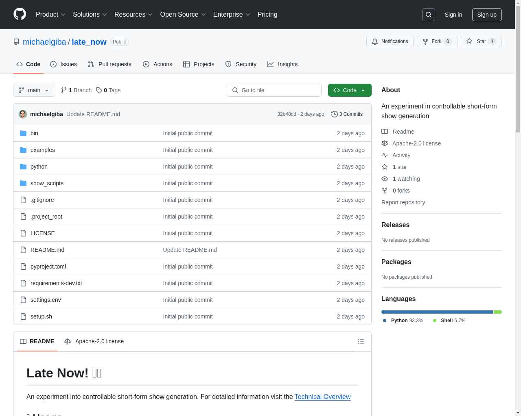
Task: Select the Code tab
Action: click(x=28, y=64)
